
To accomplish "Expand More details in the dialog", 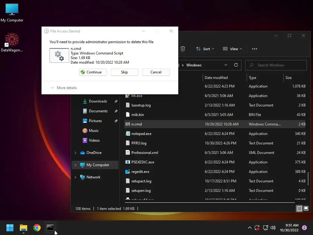I will pos(64,88).
